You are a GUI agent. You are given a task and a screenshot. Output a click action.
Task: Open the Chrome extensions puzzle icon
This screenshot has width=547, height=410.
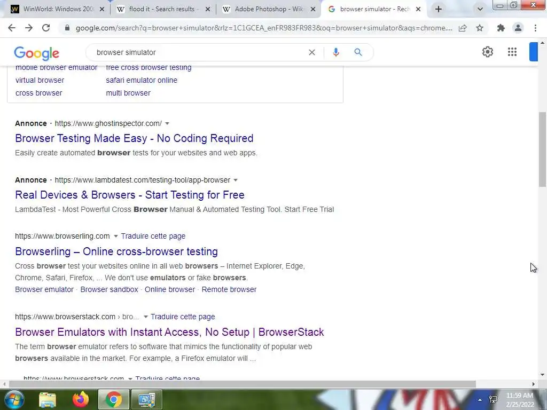click(501, 28)
